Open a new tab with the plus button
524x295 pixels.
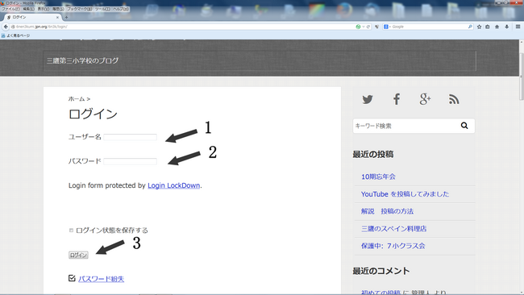[66, 17]
